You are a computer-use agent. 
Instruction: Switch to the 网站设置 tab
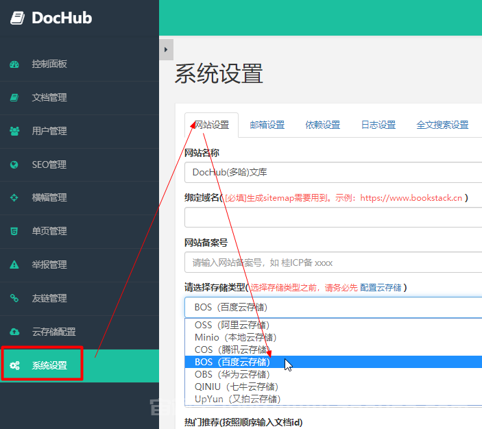pyautogui.click(x=211, y=125)
